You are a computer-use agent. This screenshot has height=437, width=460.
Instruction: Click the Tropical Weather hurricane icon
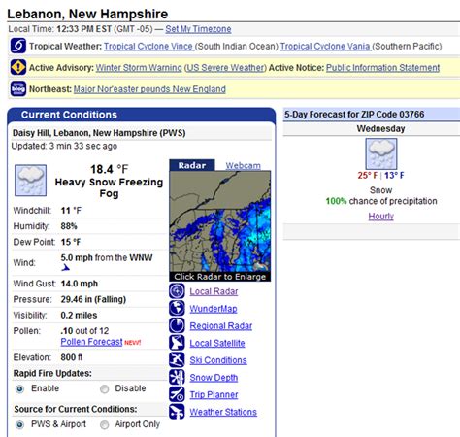tap(18, 46)
